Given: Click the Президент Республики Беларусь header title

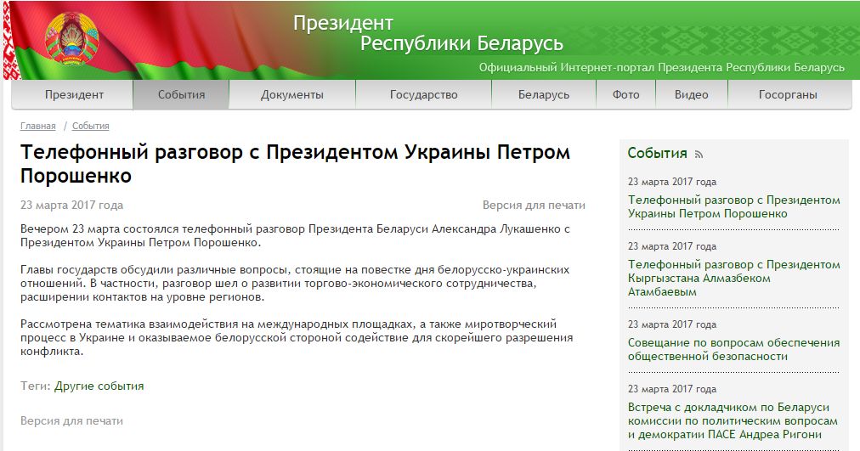Looking at the screenshot, I should 427,33.
